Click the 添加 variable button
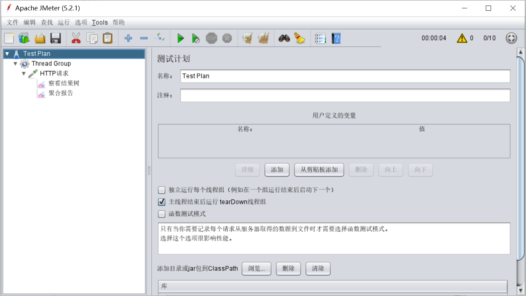Image resolution: width=526 pixels, height=296 pixels. click(277, 170)
